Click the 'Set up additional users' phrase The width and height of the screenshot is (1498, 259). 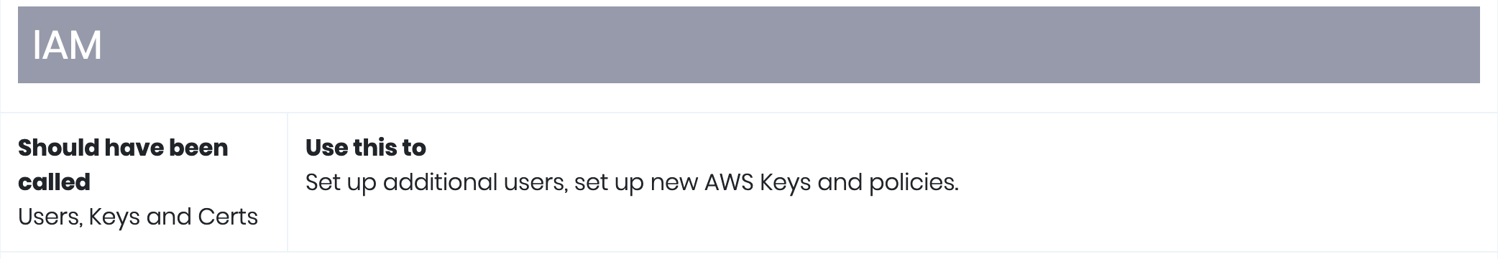(436, 182)
